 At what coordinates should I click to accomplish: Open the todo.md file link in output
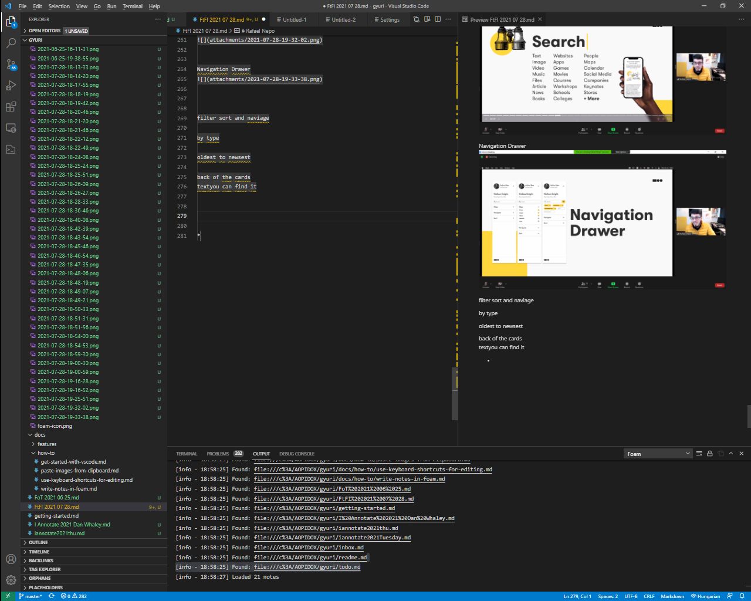(307, 567)
